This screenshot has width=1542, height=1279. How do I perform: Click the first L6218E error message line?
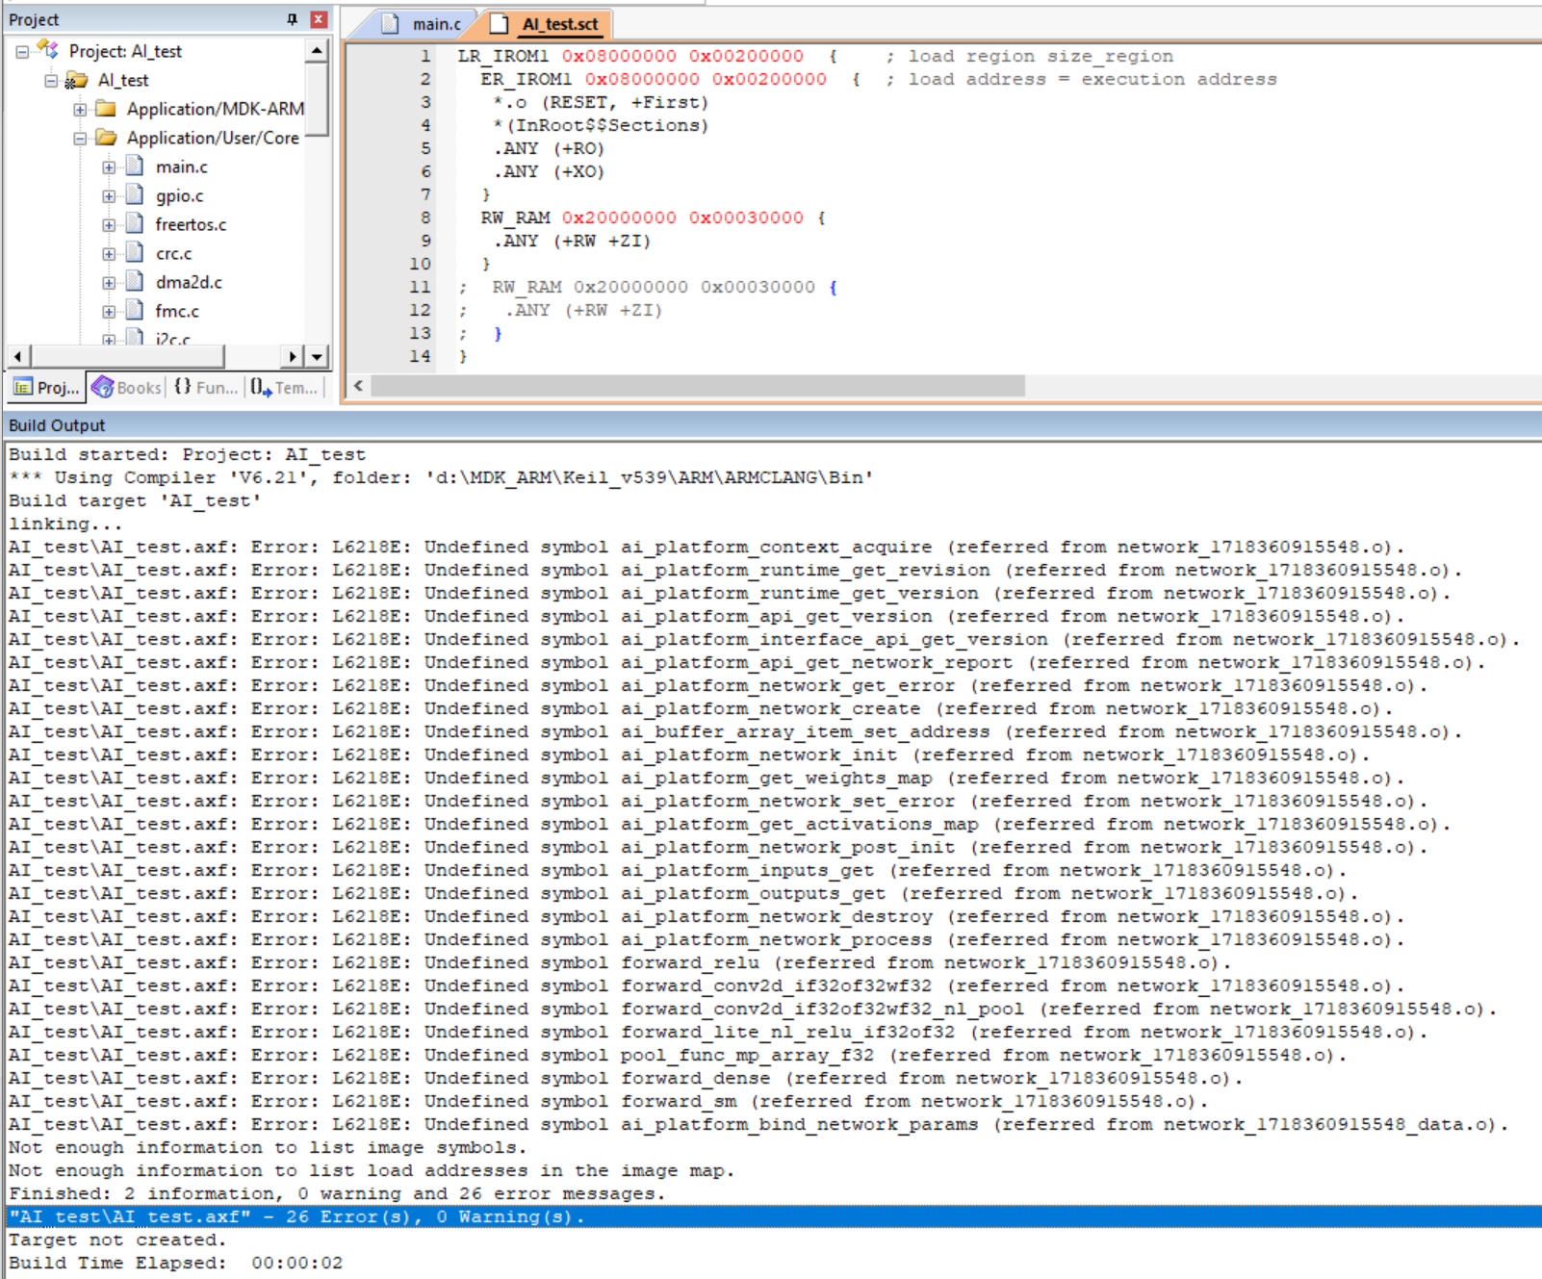click(385, 546)
